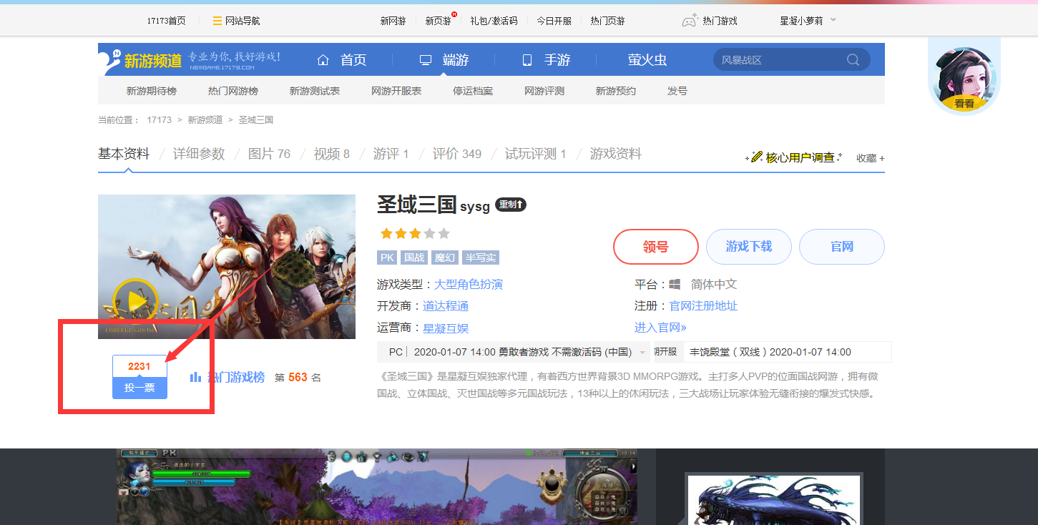Open 发号 sub-navigation
The height and width of the screenshot is (525, 1038).
[x=677, y=91]
